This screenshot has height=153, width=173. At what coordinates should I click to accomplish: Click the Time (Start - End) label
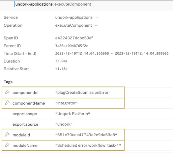[x=20, y=54]
